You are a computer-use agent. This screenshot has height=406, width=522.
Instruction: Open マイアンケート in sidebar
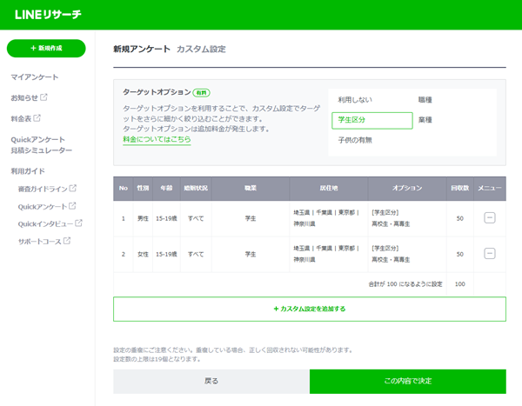click(35, 77)
